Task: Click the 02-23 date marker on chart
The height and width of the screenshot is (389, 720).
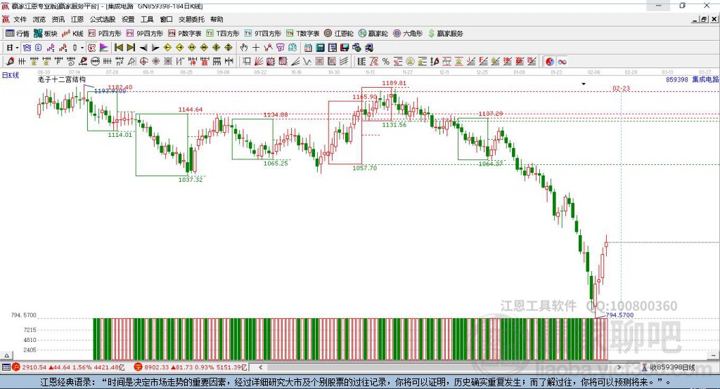Action: point(621,88)
